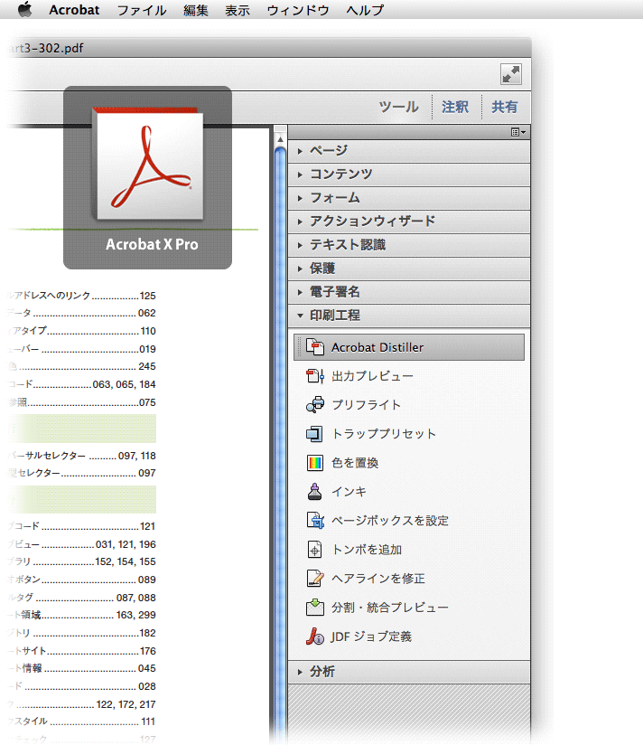Click index entry 領域 163, 299
Viewport: 643px width, 745px height.
tap(81, 615)
